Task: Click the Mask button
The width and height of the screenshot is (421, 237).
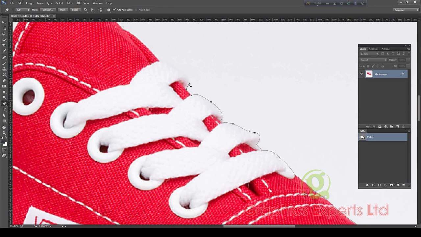Action: pyautogui.click(x=63, y=10)
